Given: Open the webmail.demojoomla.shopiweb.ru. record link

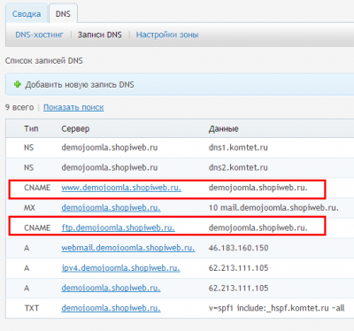Looking at the screenshot, I should (x=128, y=248).
